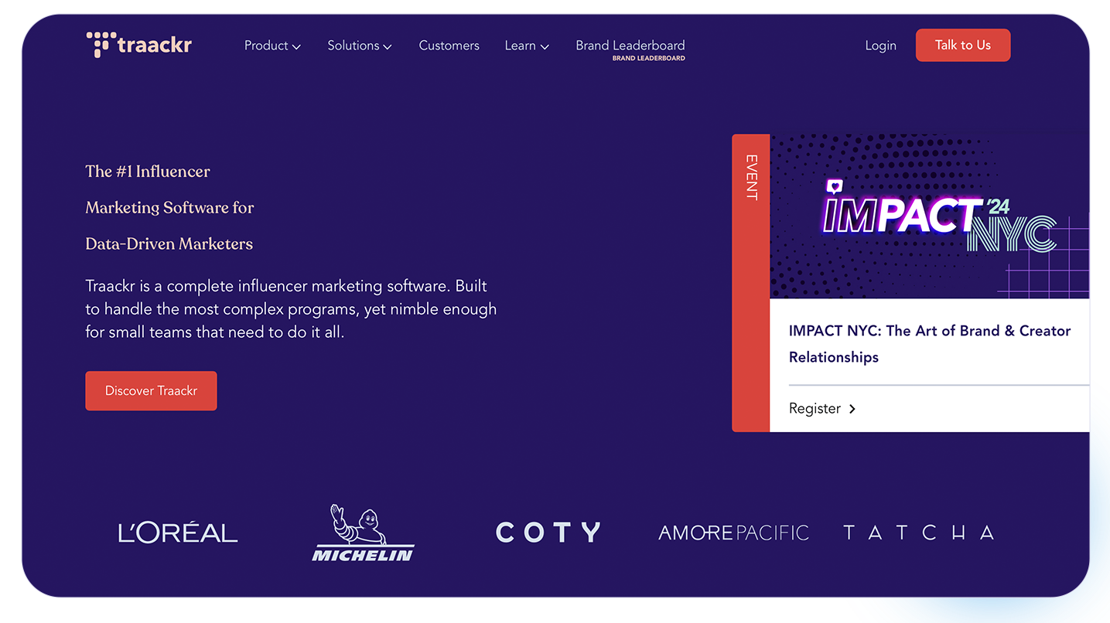The height and width of the screenshot is (623, 1110).
Task: Go to the Customers page
Action: tap(449, 46)
